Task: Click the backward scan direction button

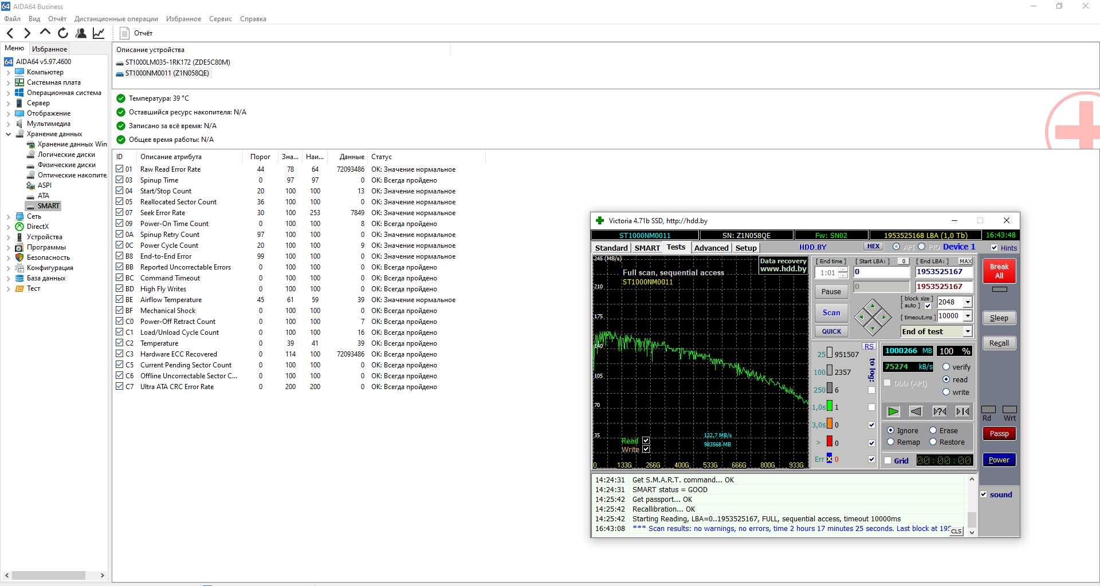Action: point(916,411)
